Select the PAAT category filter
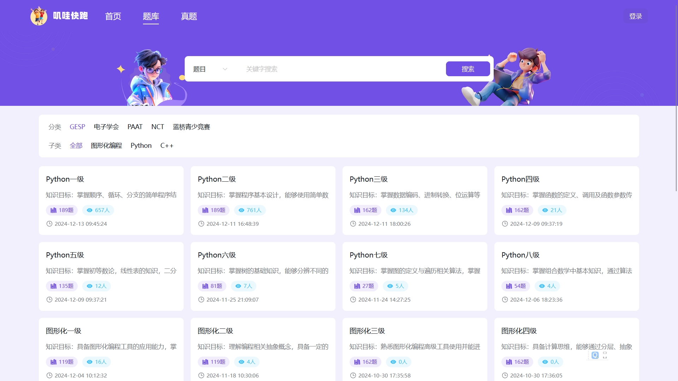The image size is (678, 381). pos(135,127)
